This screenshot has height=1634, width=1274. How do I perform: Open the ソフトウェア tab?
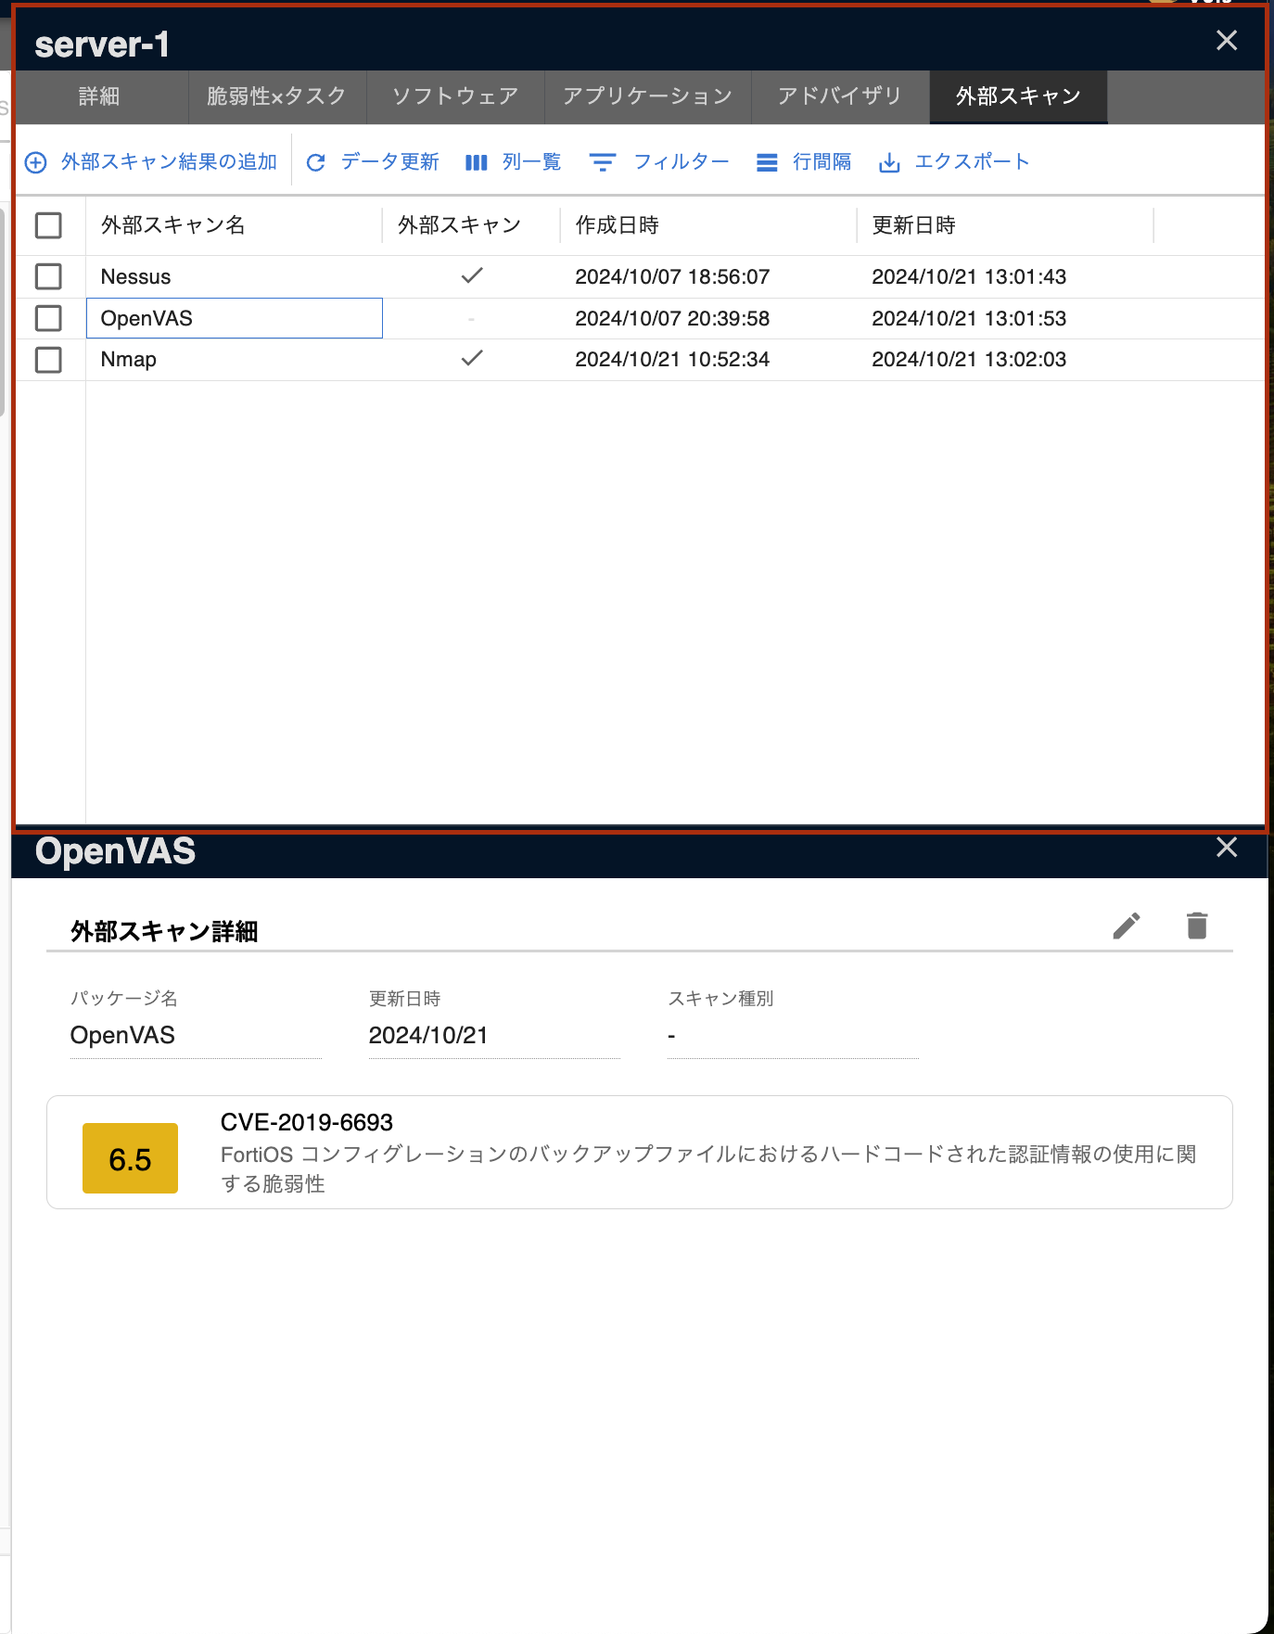455,96
